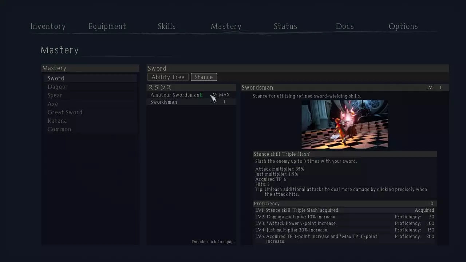
Task: Choose Great Sword mastery
Action: point(90,112)
